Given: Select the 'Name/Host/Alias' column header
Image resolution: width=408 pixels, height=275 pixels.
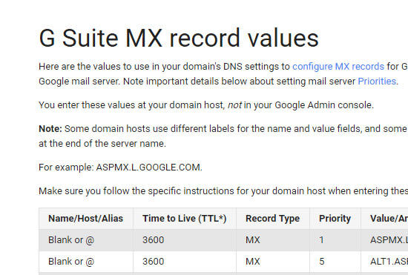Looking at the screenshot, I should pyautogui.click(x=85, y=219).
